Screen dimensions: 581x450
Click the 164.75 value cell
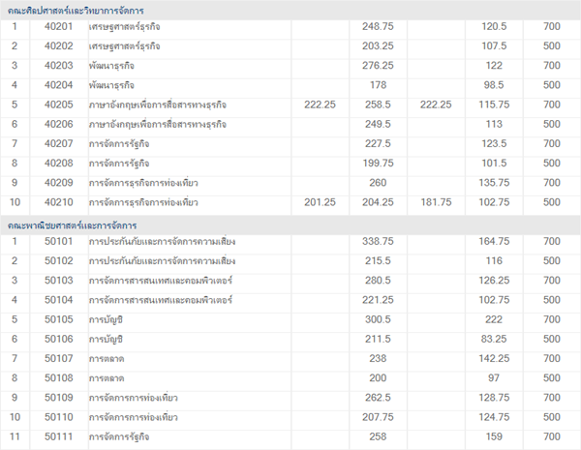[x=494, y=241]
